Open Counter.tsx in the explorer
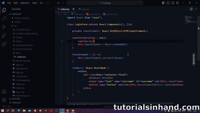 (x=22, y=76)
